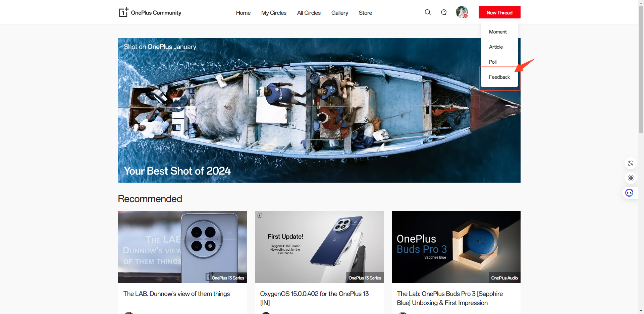This screenshot has height=314, width=644.
Task: Click the OnePlus Community logo
Action: [150, 12]
